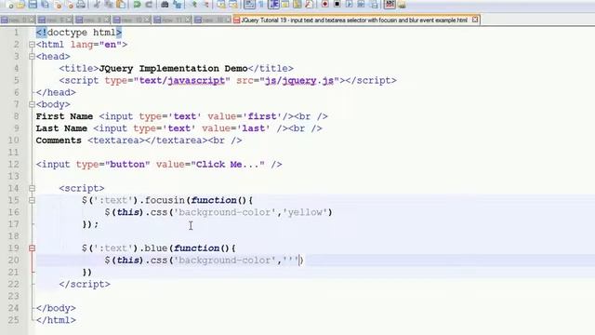
Task: Click the 'focusin' method name
Action: point(165,200)
